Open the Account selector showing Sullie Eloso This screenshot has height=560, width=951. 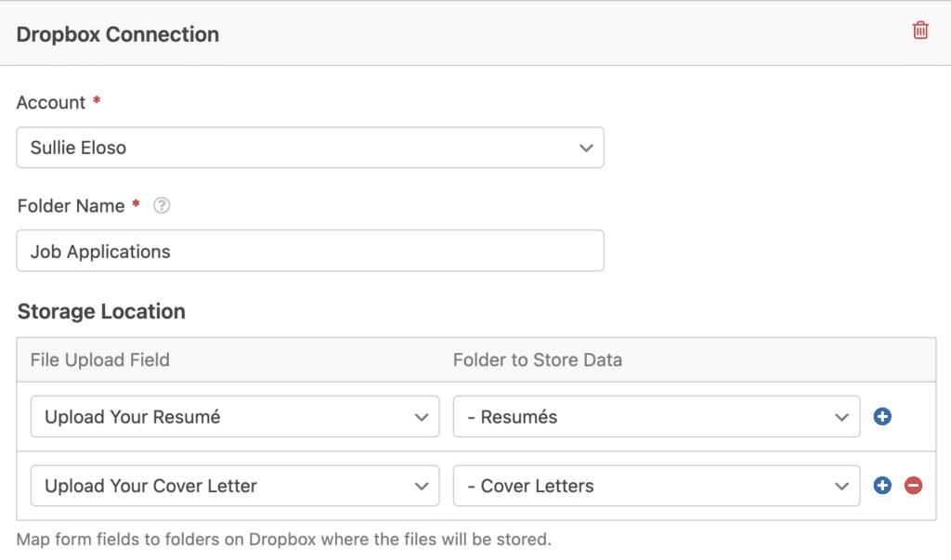click(x=310, y=147)
